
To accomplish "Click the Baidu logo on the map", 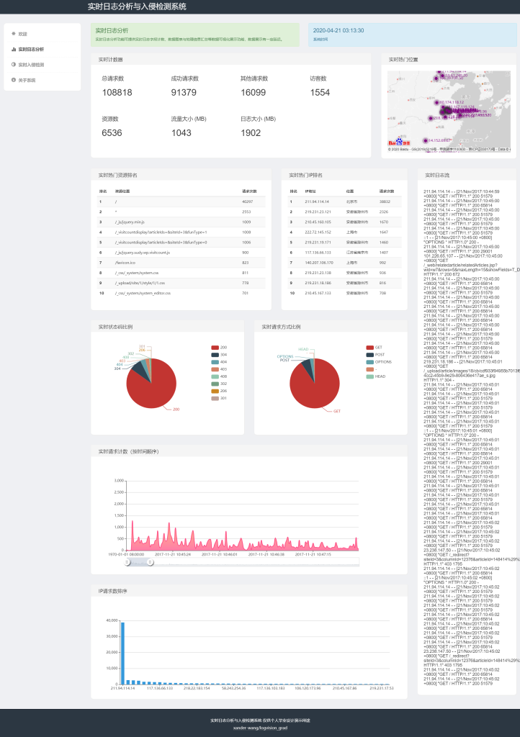I will click(399, 142).
